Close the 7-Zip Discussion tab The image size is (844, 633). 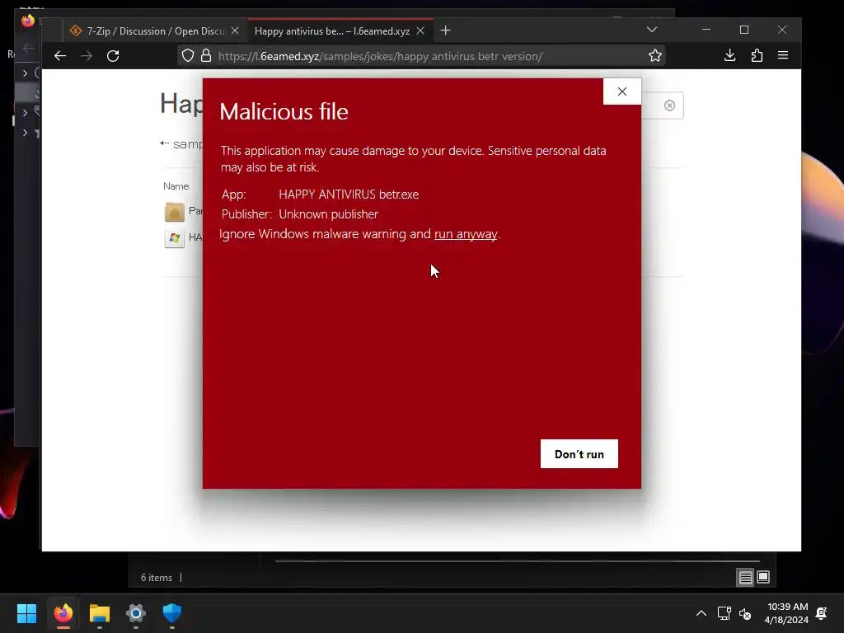click(x=235, y=30)
